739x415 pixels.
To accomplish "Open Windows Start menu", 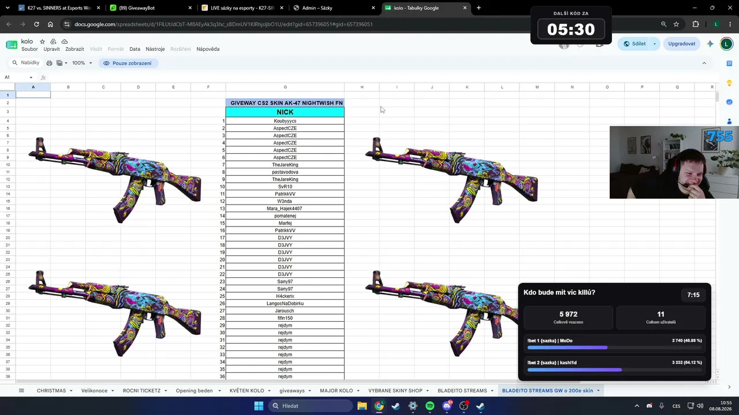I will (x=259, y=406).
